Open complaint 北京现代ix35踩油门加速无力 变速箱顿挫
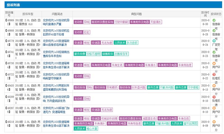The image size is (224, 134). [56, 110]
